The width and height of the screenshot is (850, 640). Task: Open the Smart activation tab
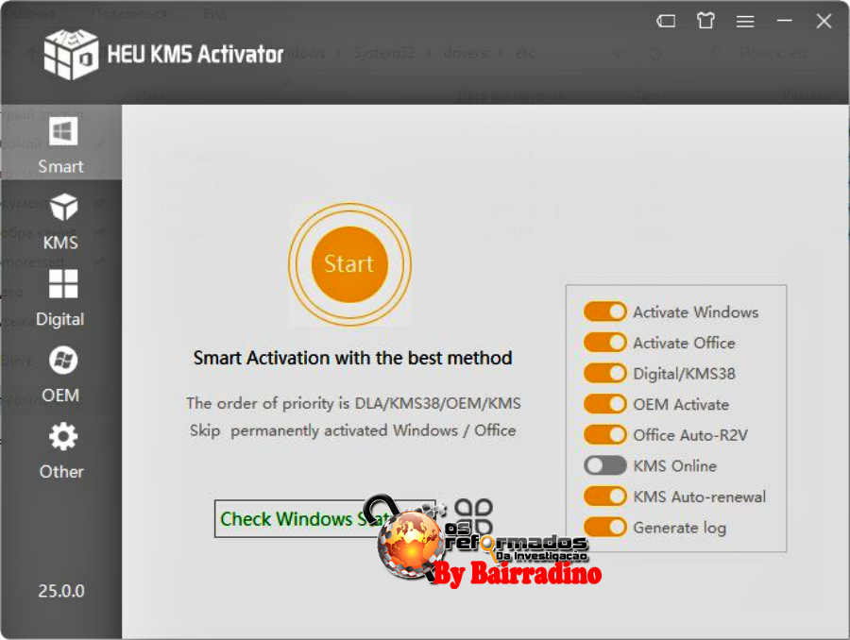click(x=61, y=143)
